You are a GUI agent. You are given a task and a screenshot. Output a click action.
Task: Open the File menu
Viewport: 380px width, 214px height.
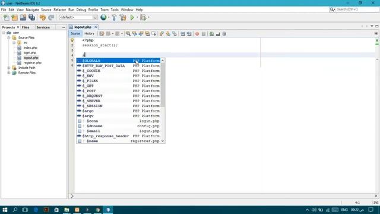[x=4, y=10]
